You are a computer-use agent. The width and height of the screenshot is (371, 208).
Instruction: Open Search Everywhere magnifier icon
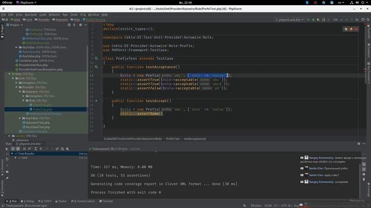(368, 20)
